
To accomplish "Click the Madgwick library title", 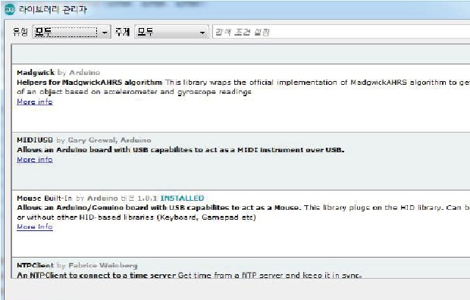I will point(36,73).
